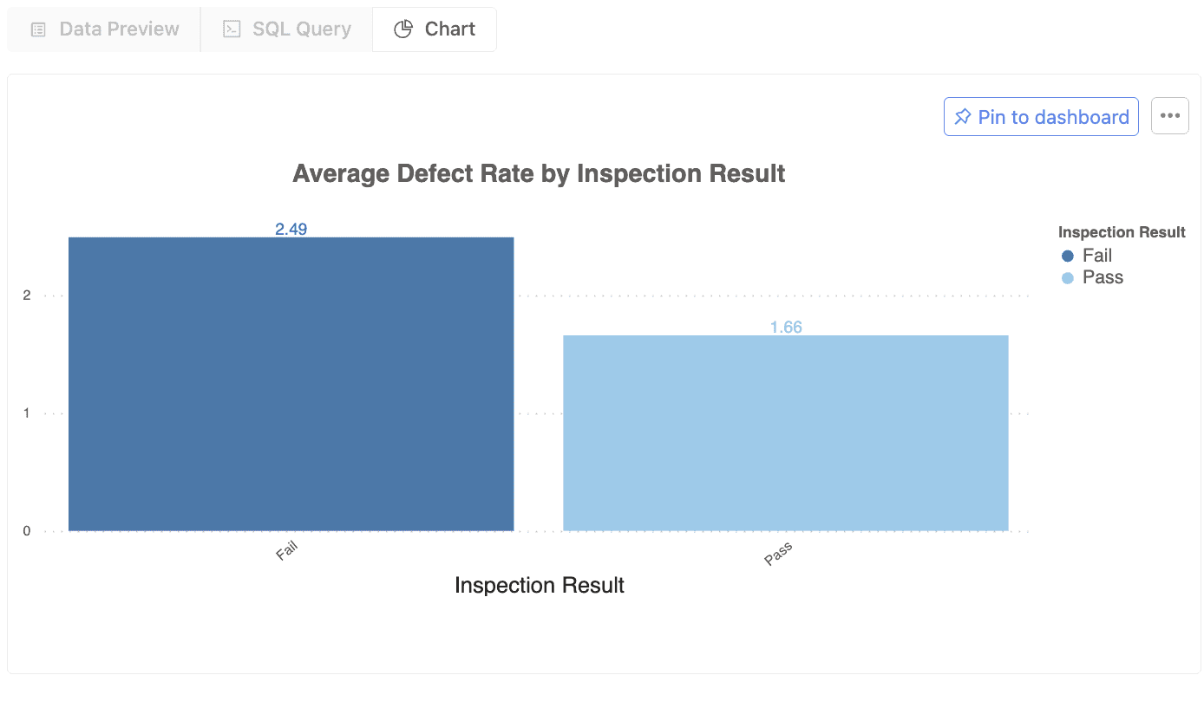Click the 1.66 data label
The height and width of the screenshot is (714, 1204).
coord(786,327)
